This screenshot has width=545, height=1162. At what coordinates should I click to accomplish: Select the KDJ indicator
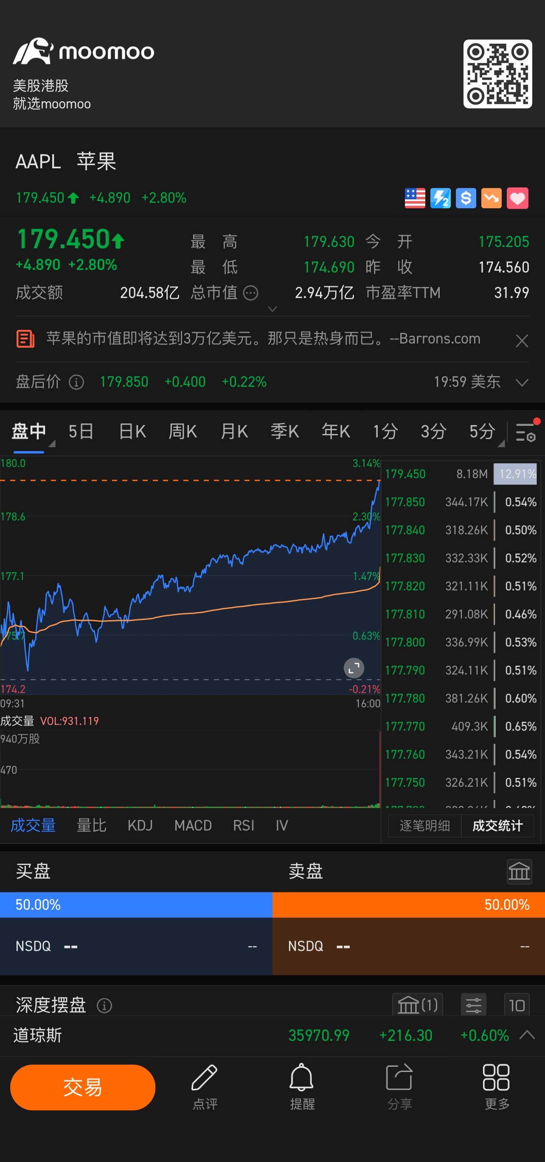140,825
